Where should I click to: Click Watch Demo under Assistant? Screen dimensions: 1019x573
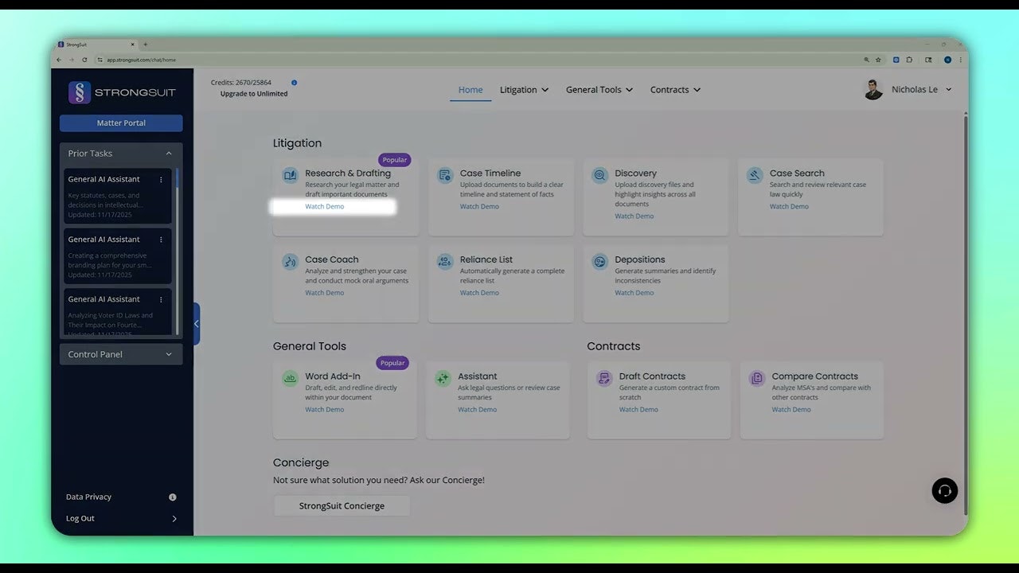click(477, 410)
